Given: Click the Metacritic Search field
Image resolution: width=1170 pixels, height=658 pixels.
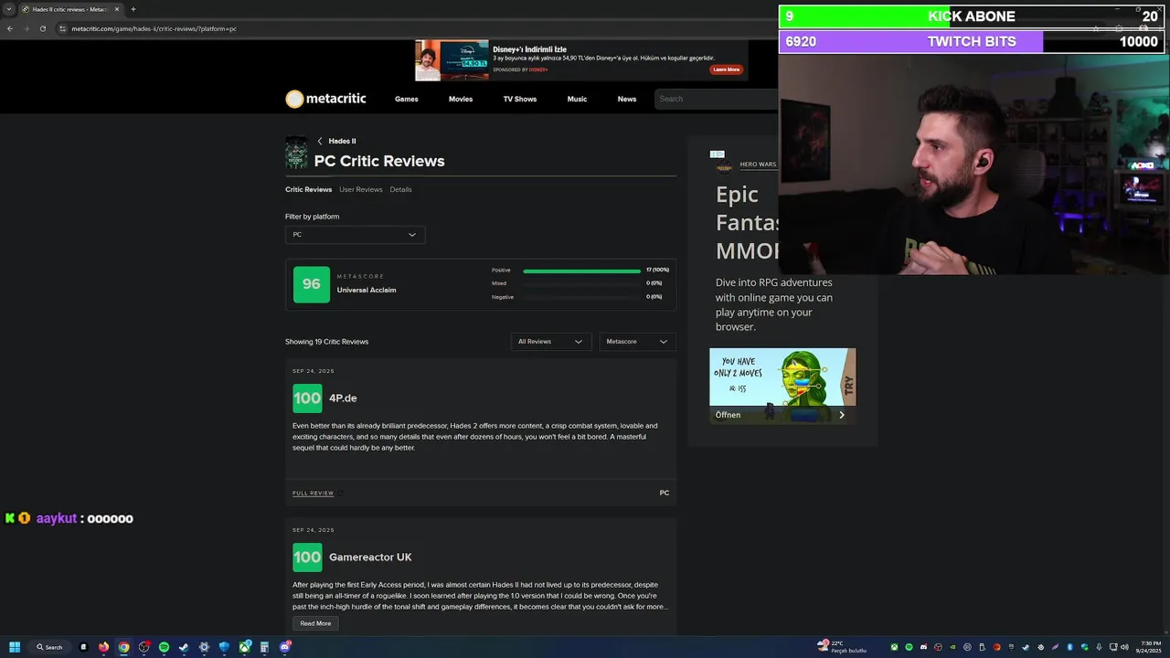Looking at the screenshot, I should [716, 99].
